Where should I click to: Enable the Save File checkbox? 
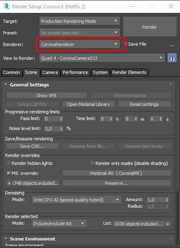click(x=125, y=44)
